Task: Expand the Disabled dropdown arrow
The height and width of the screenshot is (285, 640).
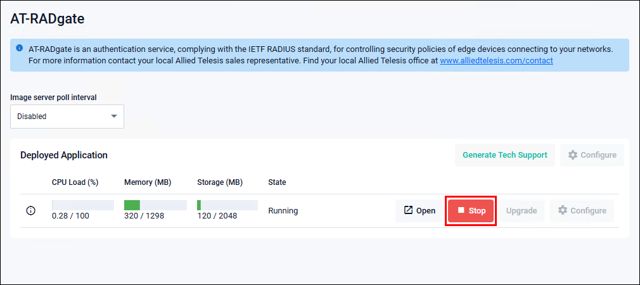Action: click(114, 117)
